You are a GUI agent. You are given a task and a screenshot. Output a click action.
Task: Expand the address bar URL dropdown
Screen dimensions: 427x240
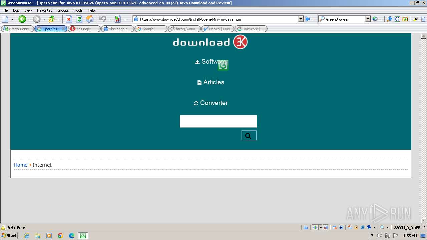tap(301, 19)
